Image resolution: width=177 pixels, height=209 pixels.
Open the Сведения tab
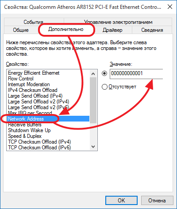tap(152, 30)
